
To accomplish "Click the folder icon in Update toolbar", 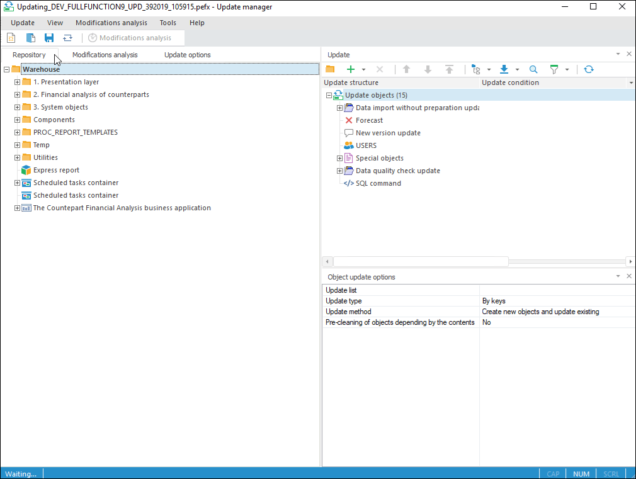I will [330, 69].
